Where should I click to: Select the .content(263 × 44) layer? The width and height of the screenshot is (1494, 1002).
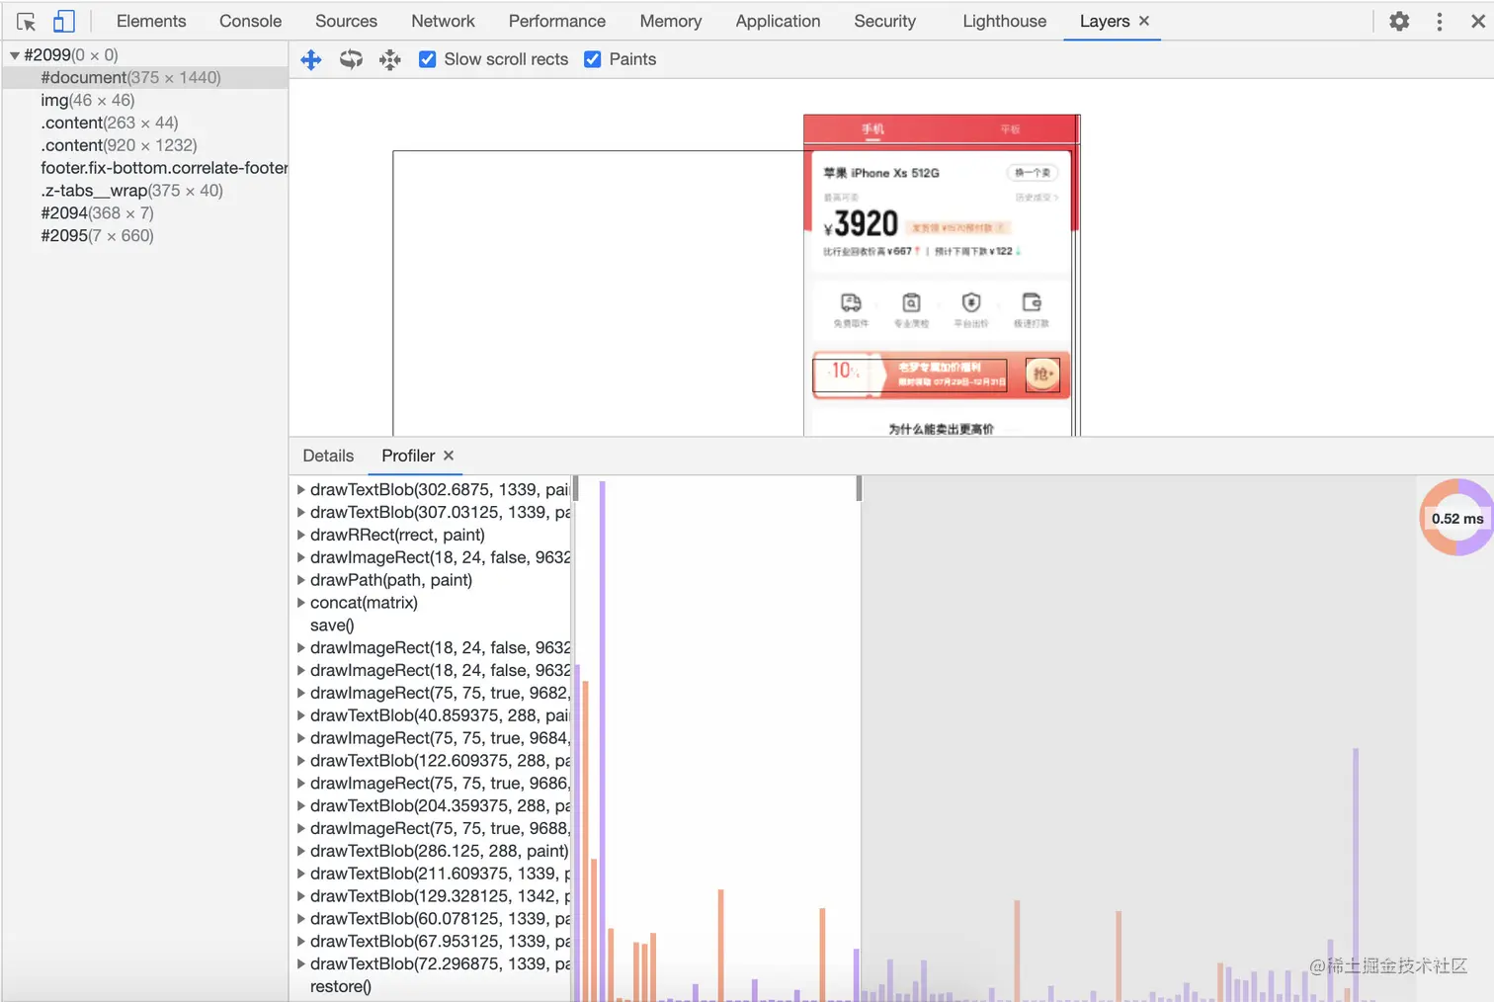(145, 123)
